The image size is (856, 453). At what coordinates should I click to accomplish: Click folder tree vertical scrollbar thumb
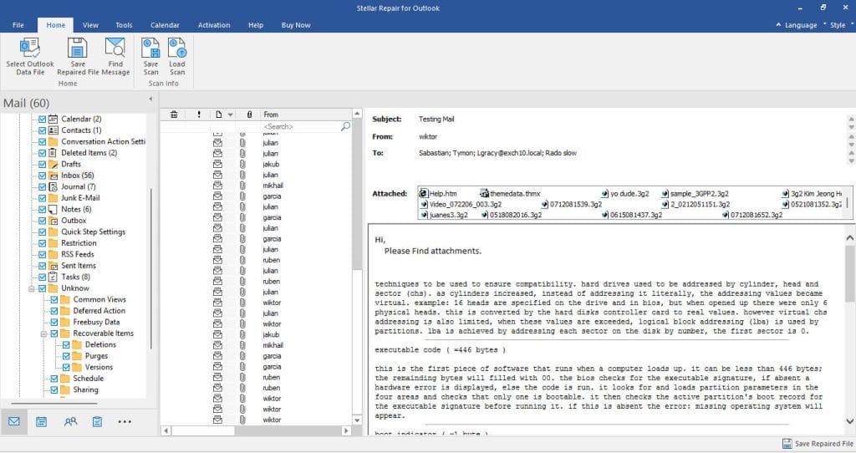[150, 268]
